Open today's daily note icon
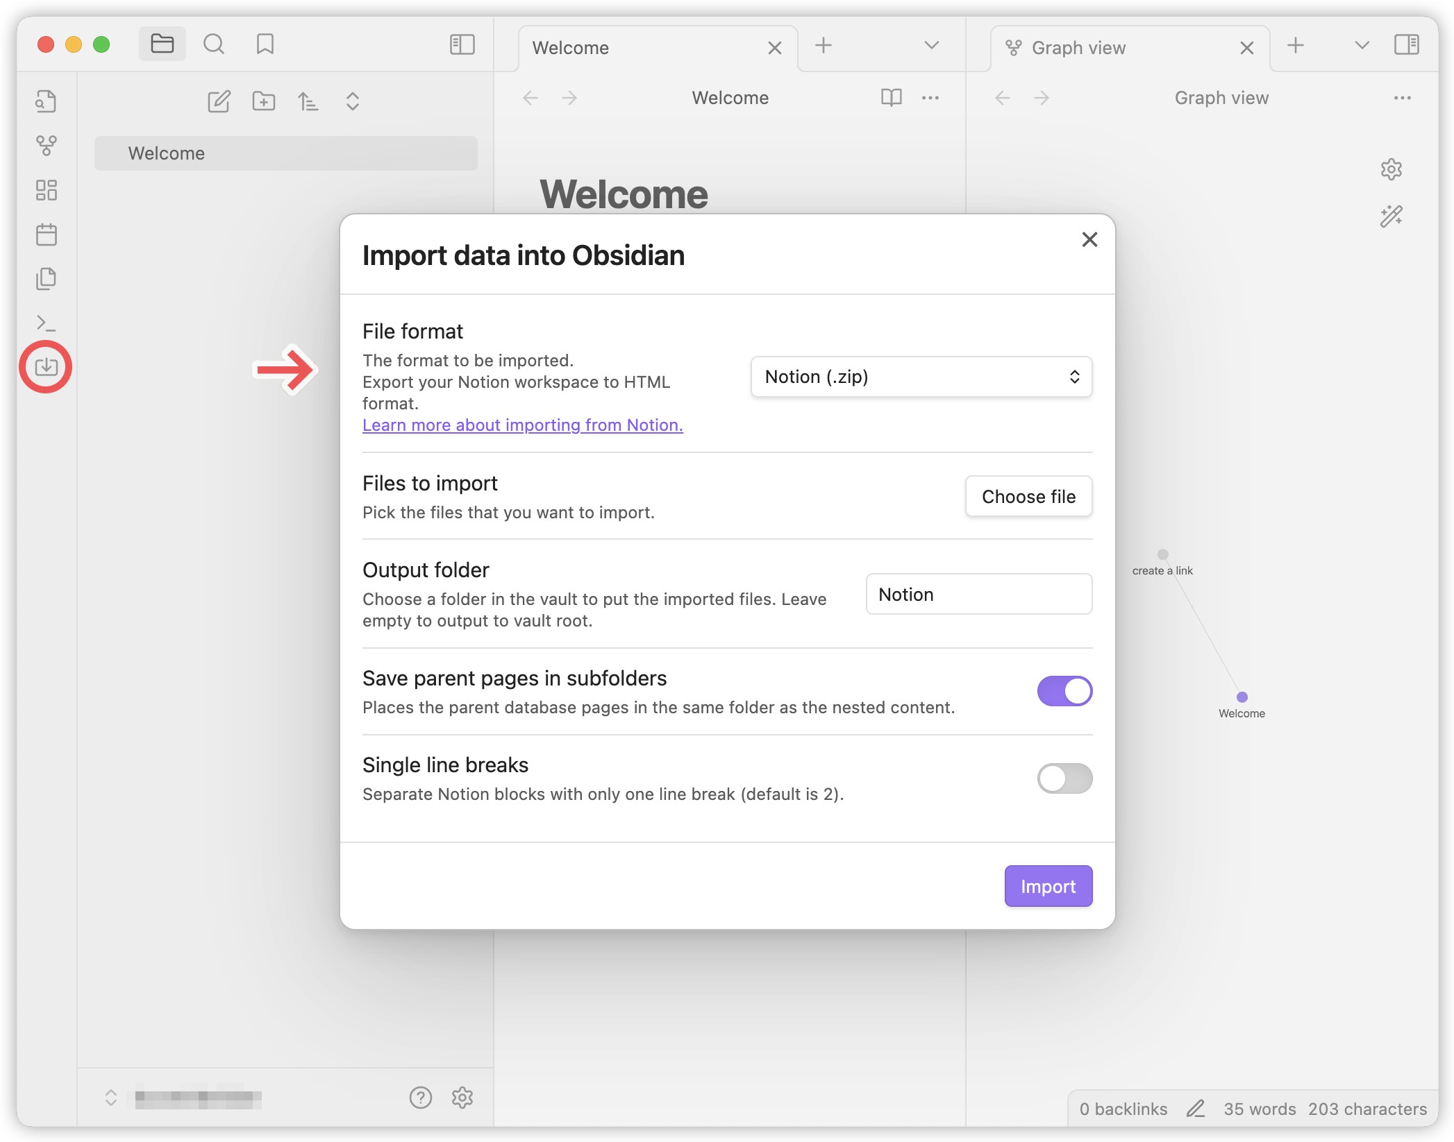 (x=46, y=235)
